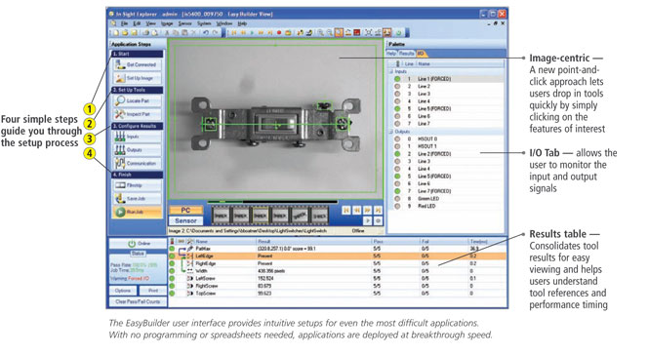Switch filmstrip source to PC
The image size is (648, 355).
[x=185, y=210]
